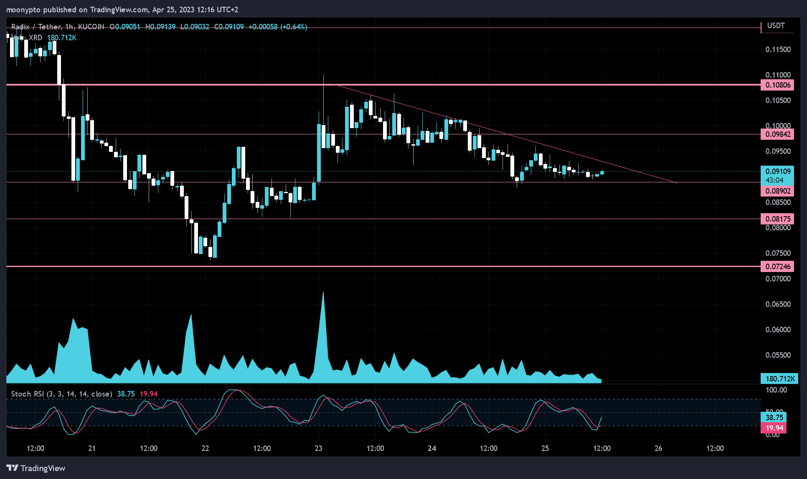The width and height of the screenshot is (807, 479).
Task: Click the date label 21 on time axis
Action: [92, 448]
